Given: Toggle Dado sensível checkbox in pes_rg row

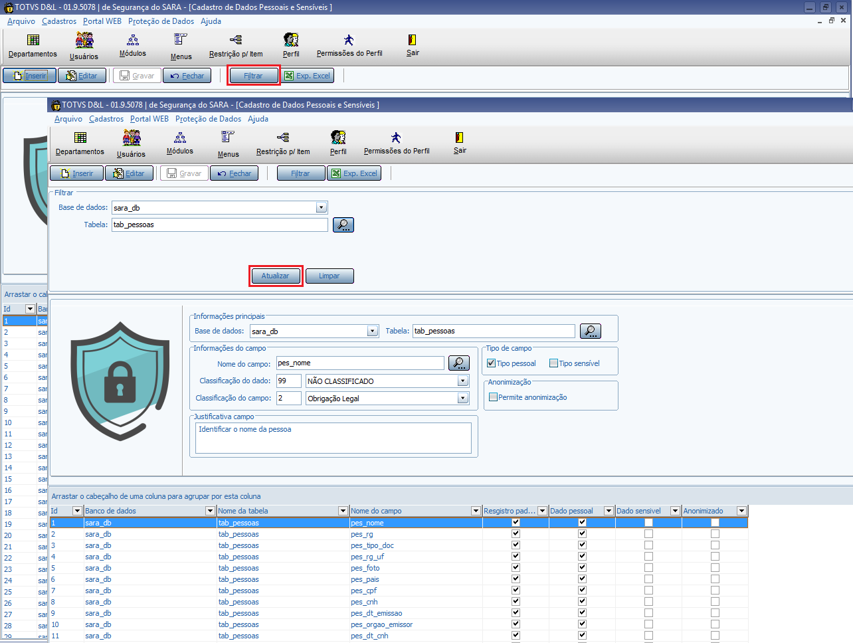Looking at the screenshot, I should coord(648,534).
